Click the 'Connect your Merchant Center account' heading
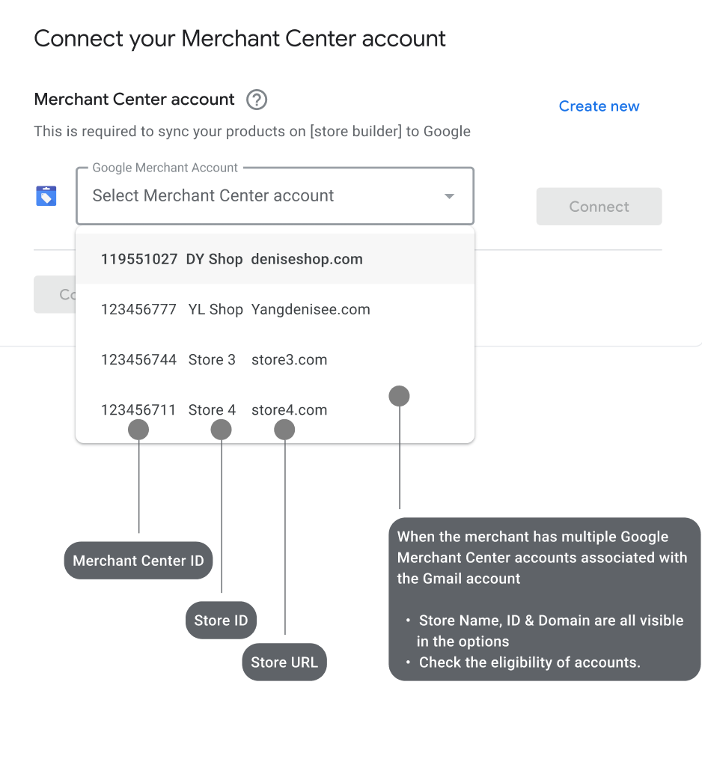Screen dimensions: 702x783 pyautogui.click(x=240, y=39)
